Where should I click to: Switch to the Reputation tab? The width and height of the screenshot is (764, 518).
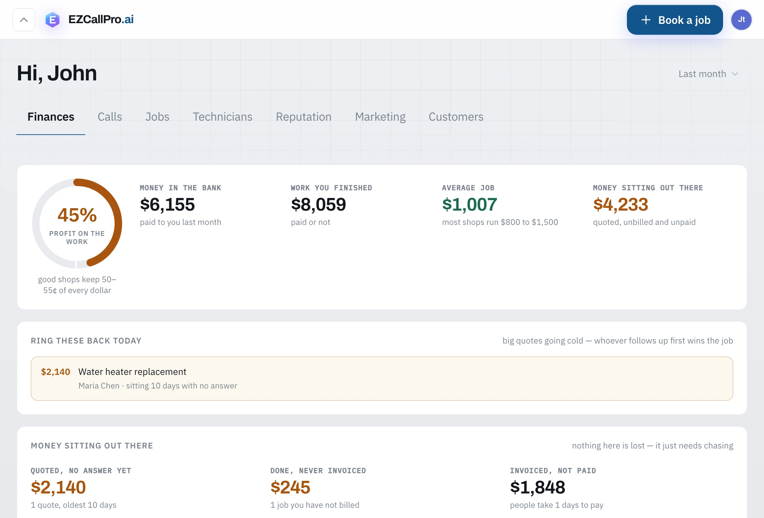click(x=304, y=117)
